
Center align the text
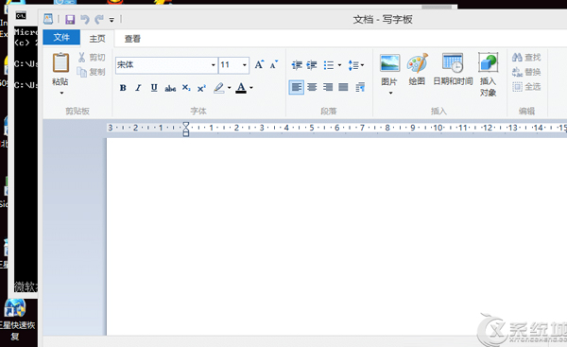(312, 87)
